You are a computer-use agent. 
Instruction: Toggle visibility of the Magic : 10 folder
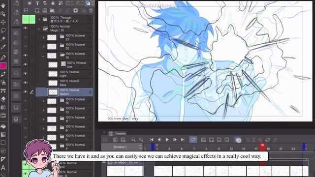pyautogui.click(x=25, y=29)
